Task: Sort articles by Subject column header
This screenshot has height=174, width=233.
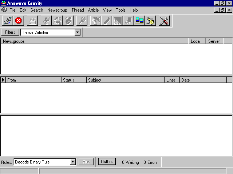Action: 125,80
